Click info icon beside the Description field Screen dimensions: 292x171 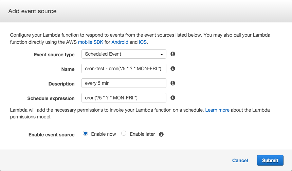click(173, 83)
